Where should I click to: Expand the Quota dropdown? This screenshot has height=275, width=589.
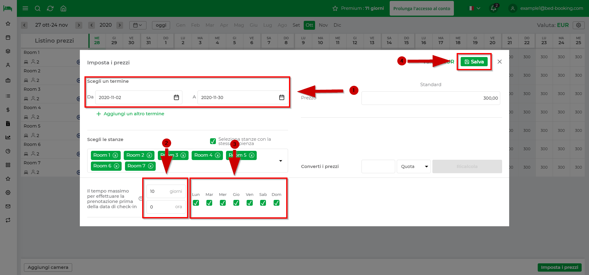[414, 166]
